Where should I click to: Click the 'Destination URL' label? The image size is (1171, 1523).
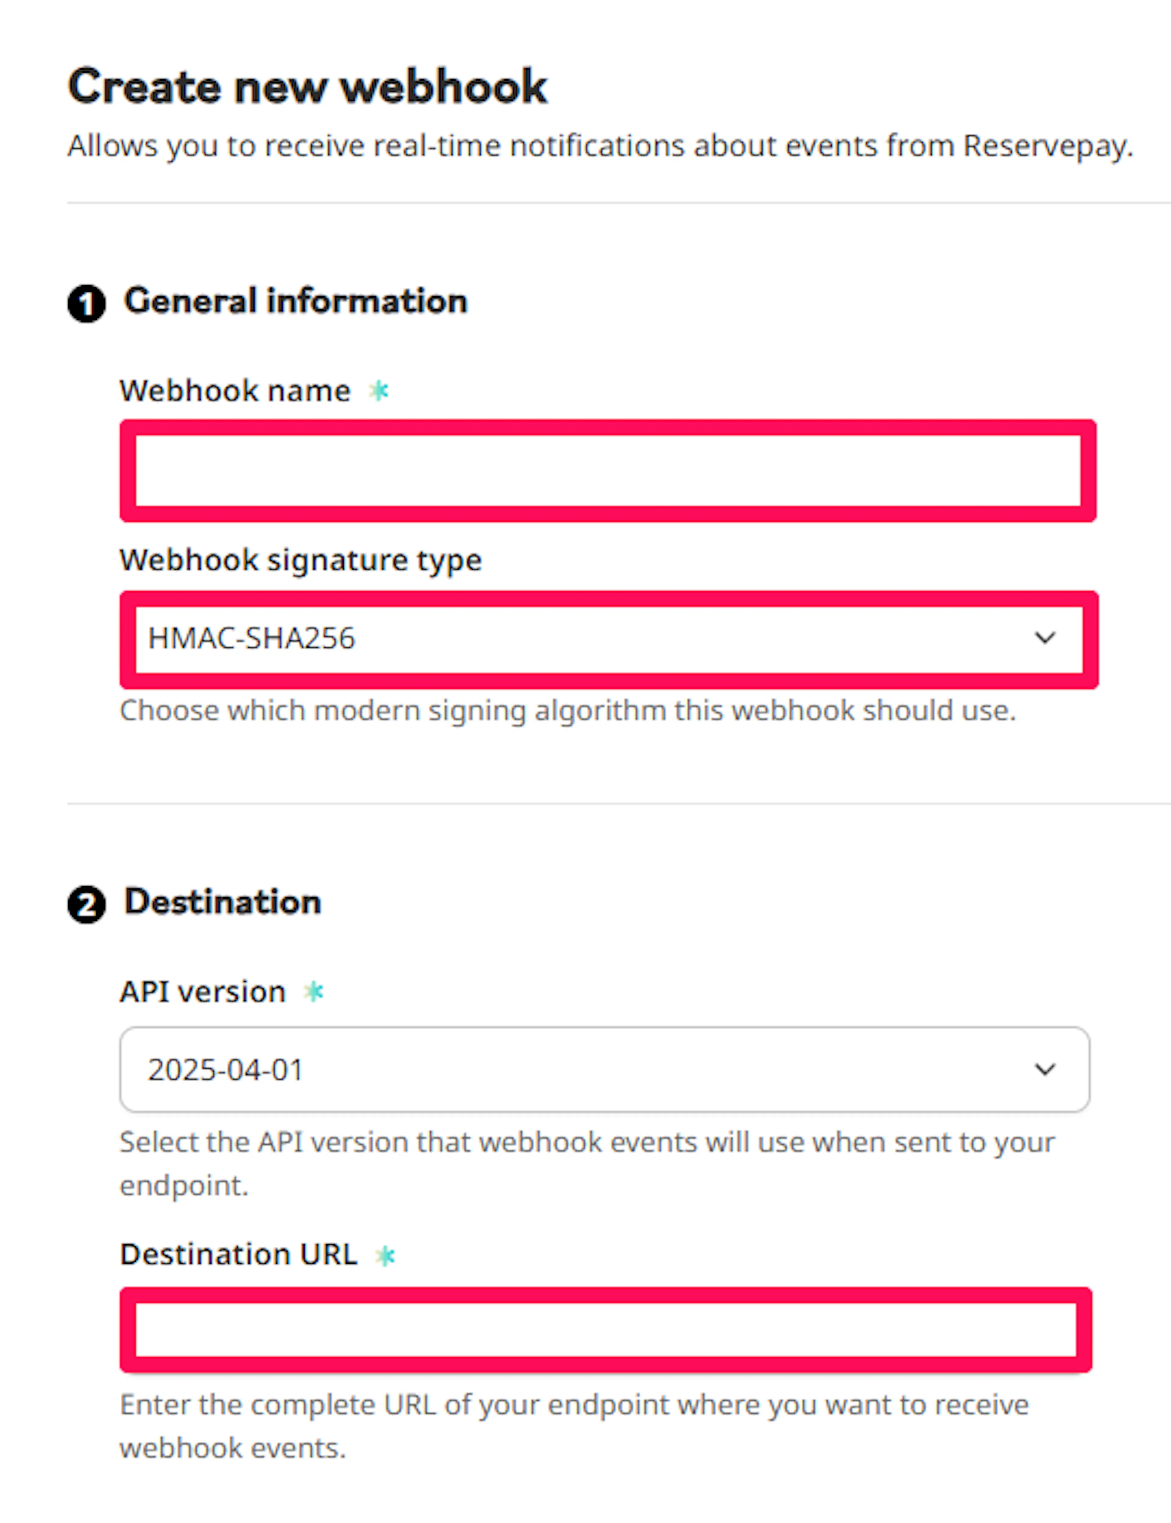point(238,1255)
